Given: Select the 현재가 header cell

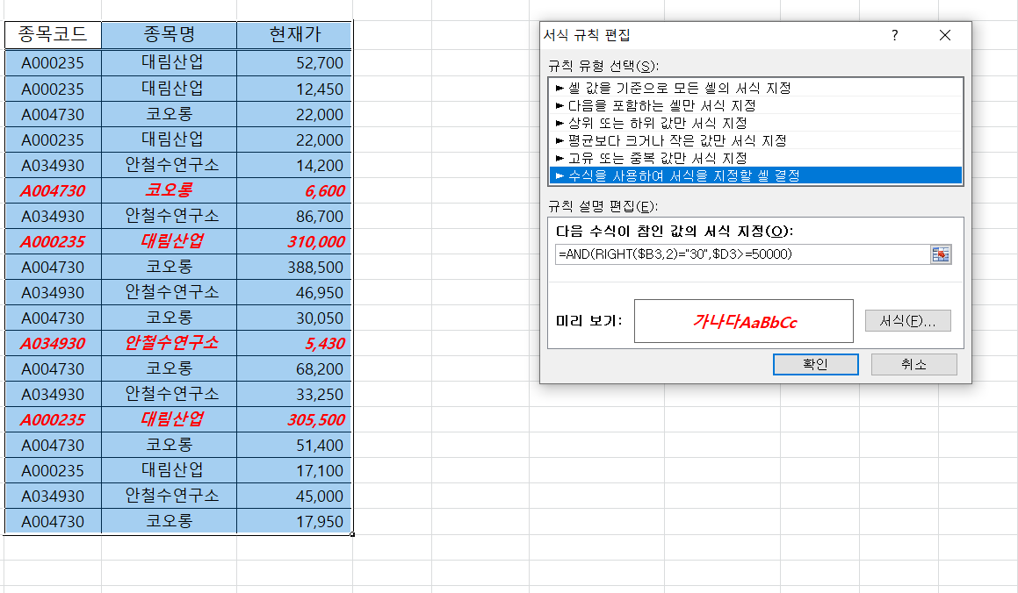Looking at the screenshot, I should coord(294,35).
